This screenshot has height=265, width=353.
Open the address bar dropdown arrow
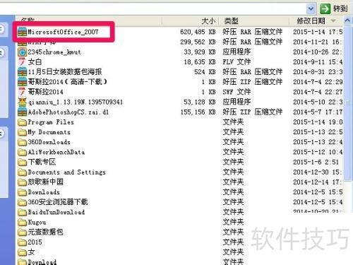(x=311, y=9)
